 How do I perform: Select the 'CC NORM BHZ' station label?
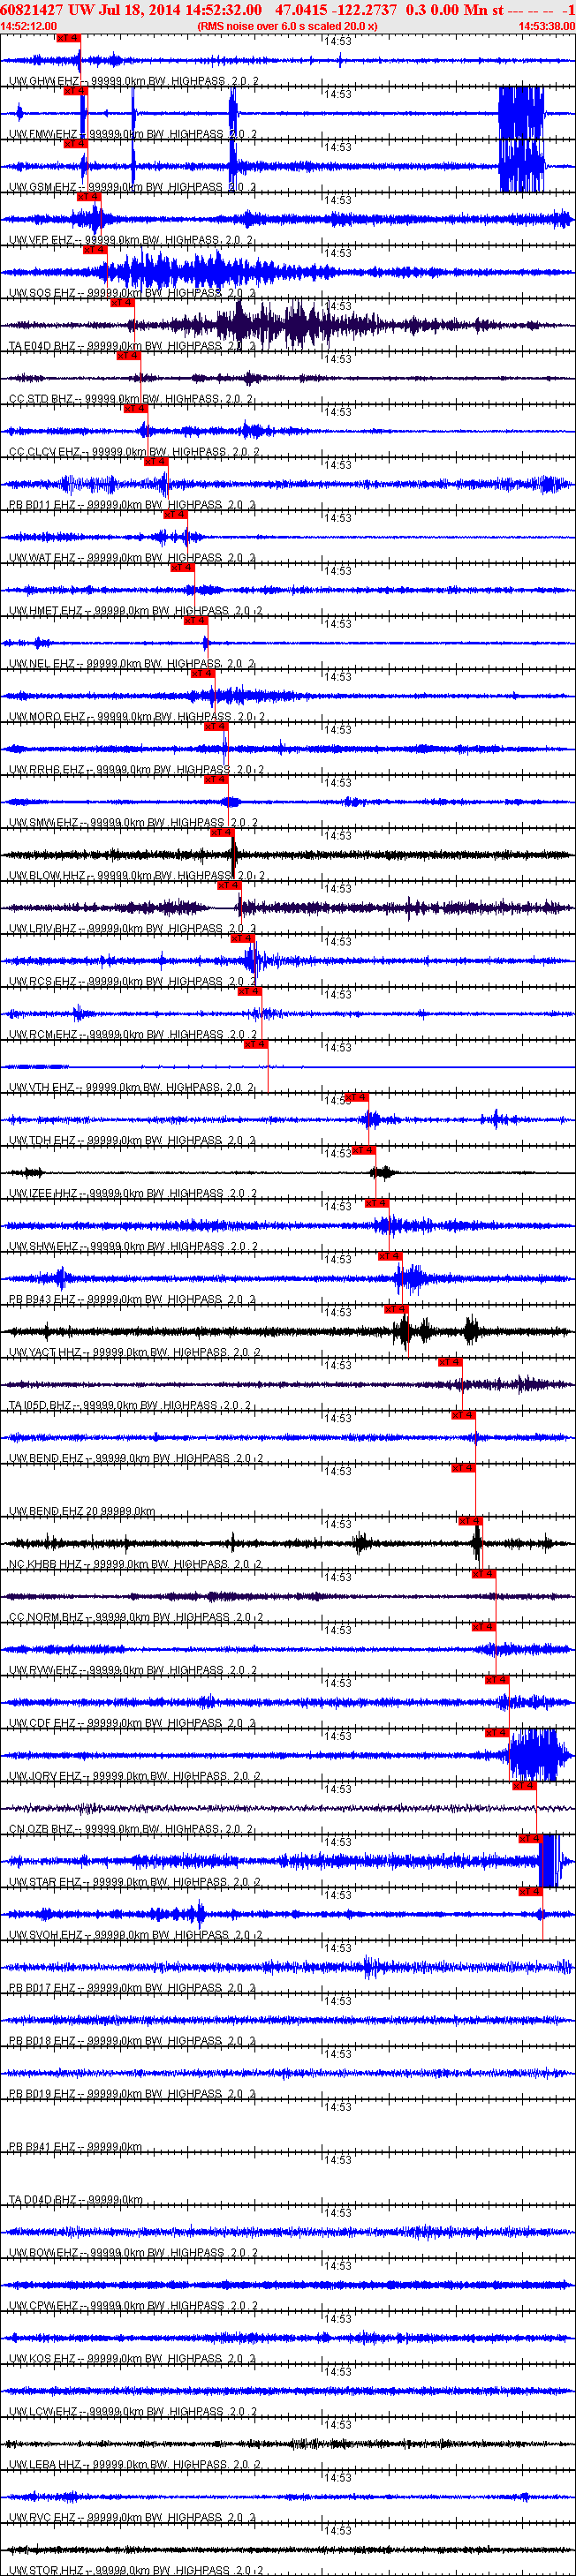[x=48, y=1618]
